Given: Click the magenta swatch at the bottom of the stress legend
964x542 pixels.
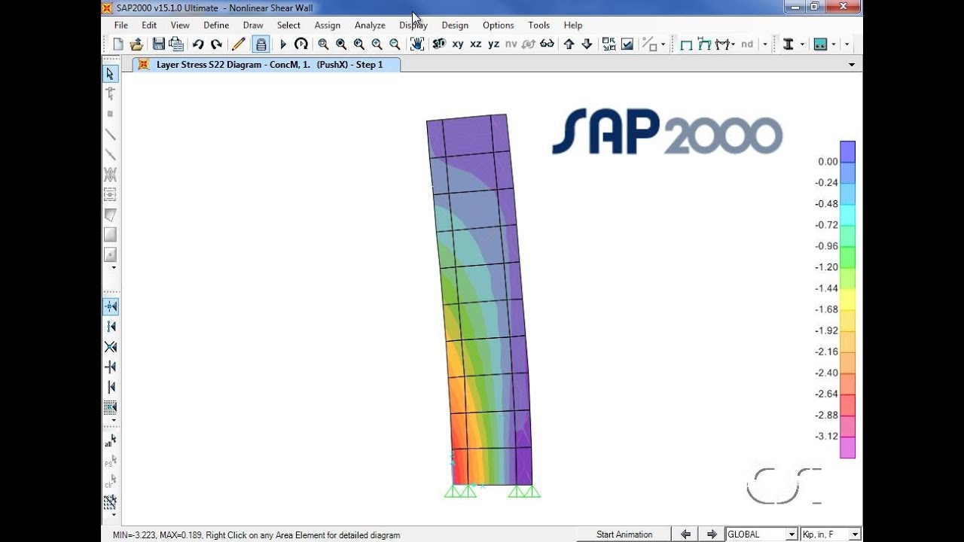Looking at the screenshot, I should [847, 448].
